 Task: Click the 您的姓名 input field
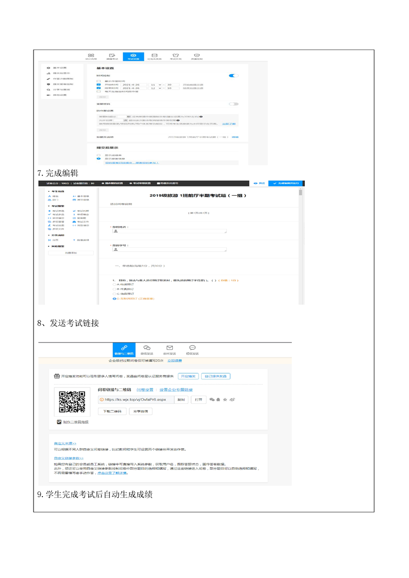point(170,231)
